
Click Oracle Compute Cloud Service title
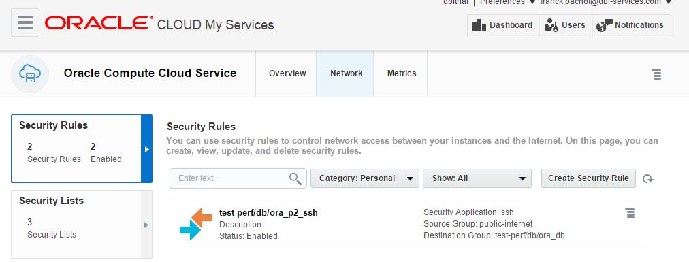(150, 73)
